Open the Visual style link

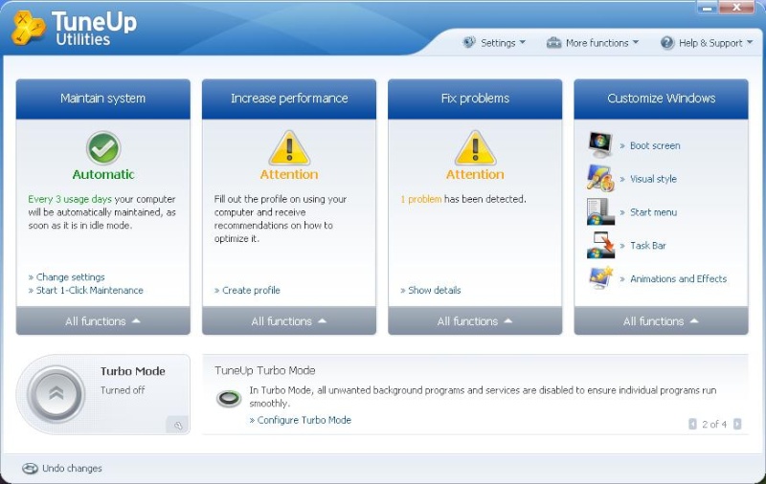point(653,179)
